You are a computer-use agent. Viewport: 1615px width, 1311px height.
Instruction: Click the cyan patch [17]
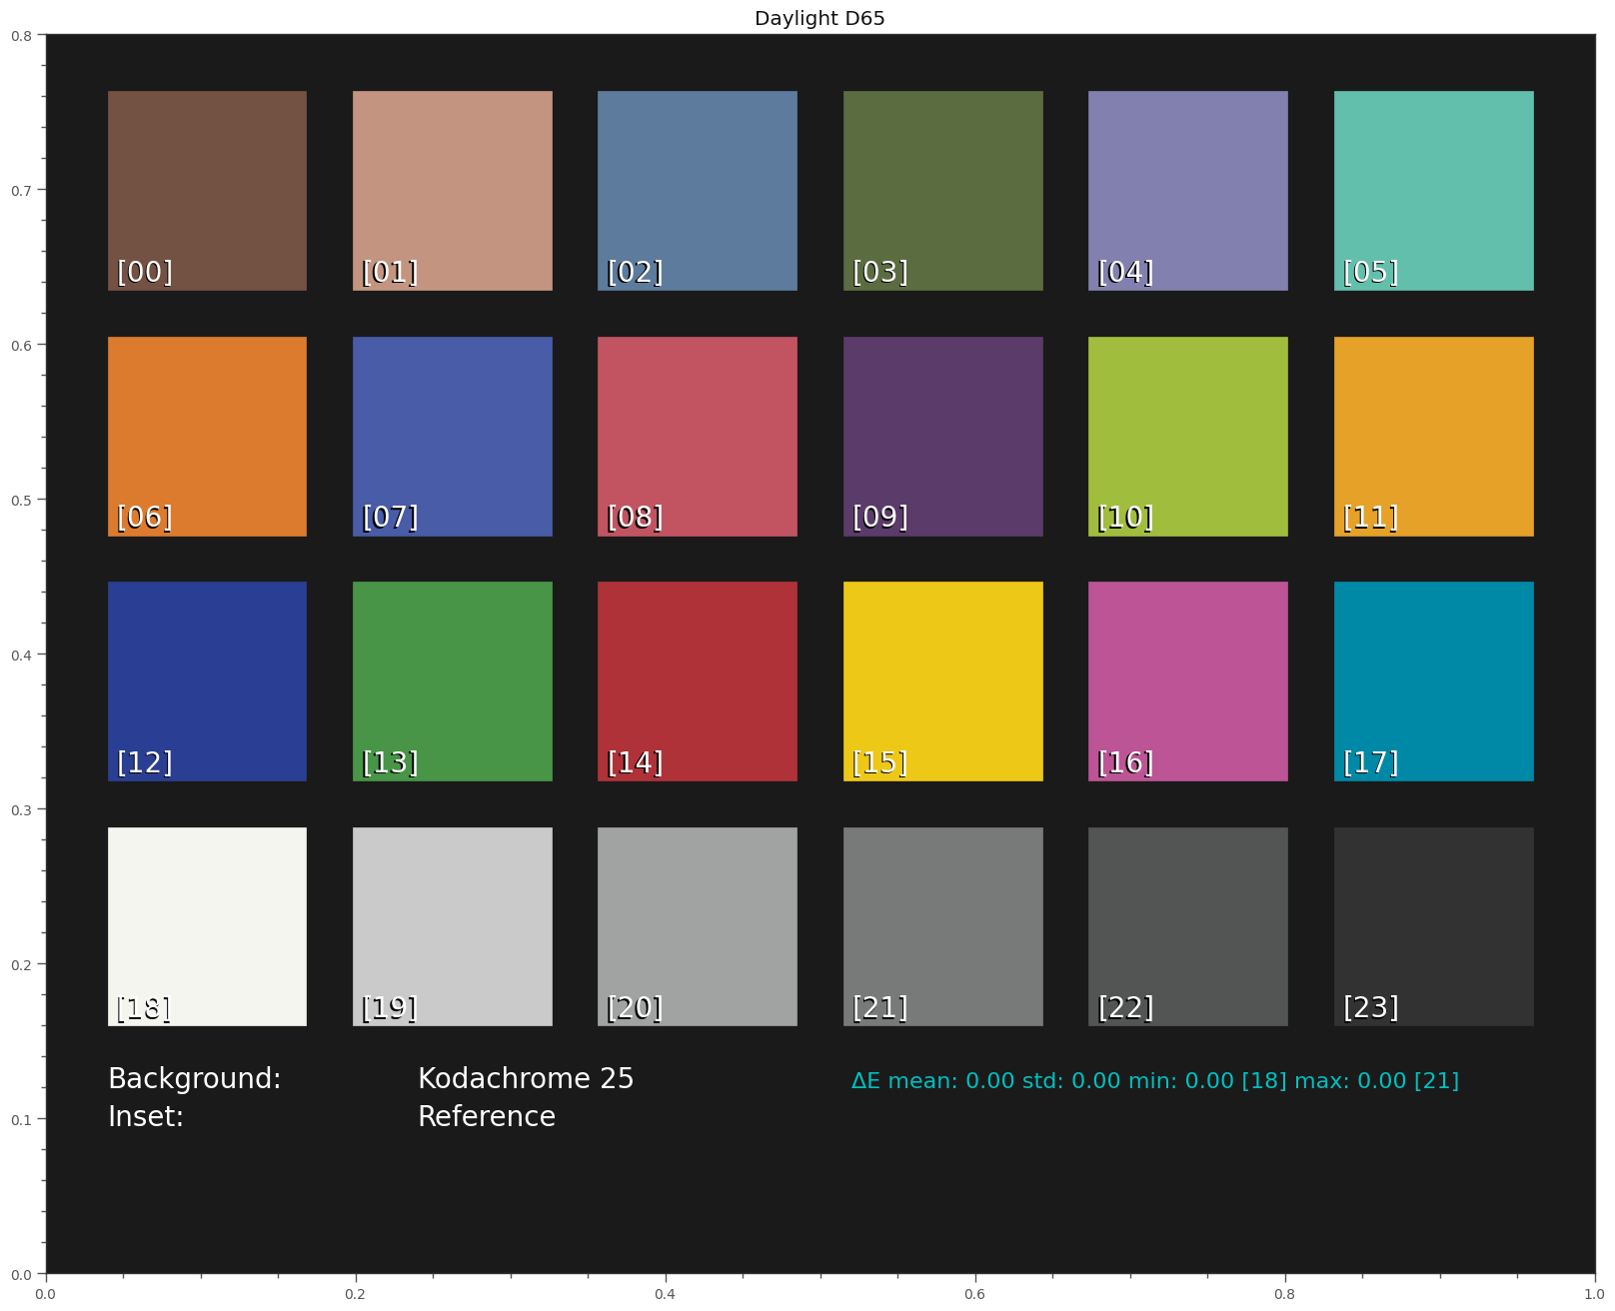pyautogui.click(x=1433, y=679)
